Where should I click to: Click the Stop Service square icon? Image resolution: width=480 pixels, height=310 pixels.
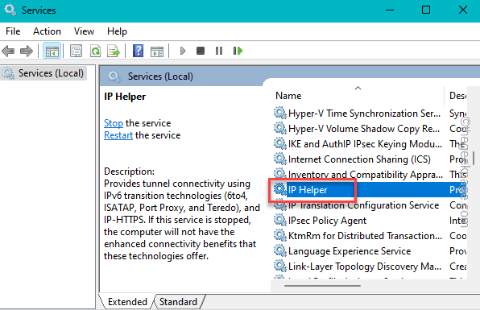201,51
